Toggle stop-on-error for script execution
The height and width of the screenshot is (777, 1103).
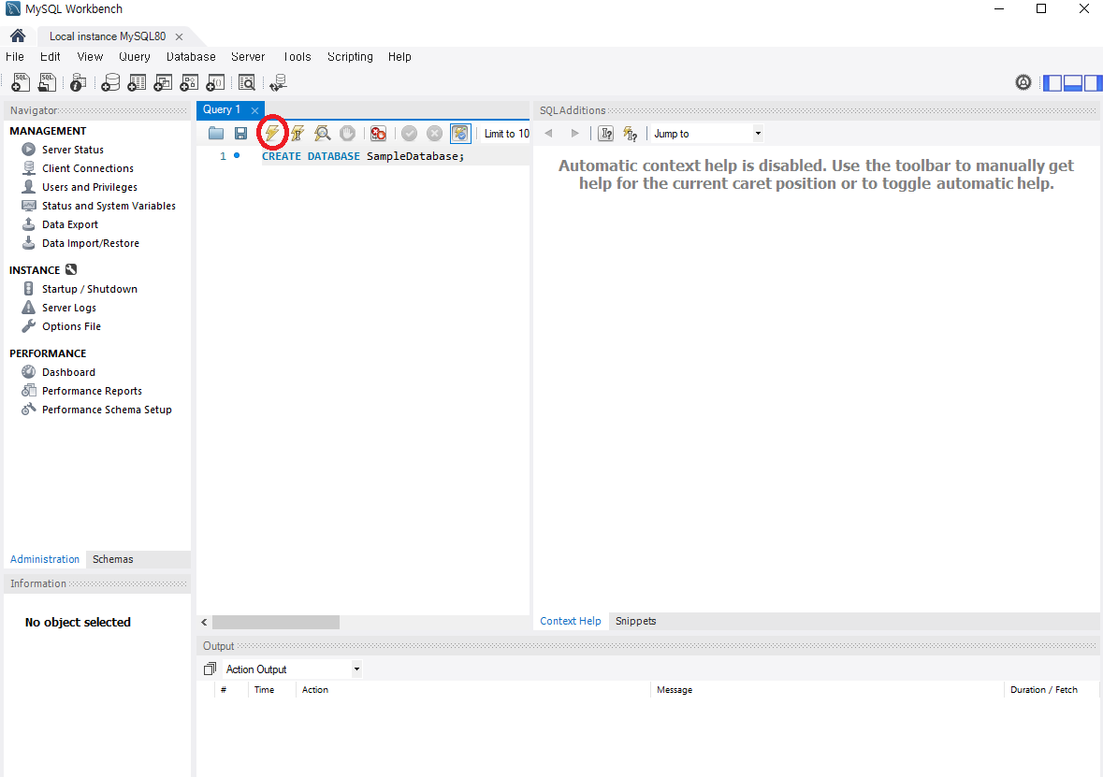[x=379, y=133]
